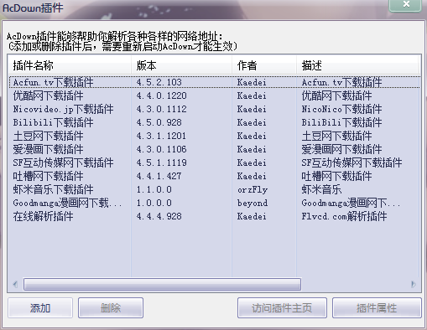Image resolution: width=427 pixels, height=330 pixels.
Task: Click author orzFly cell
Action: click(253, 189)
